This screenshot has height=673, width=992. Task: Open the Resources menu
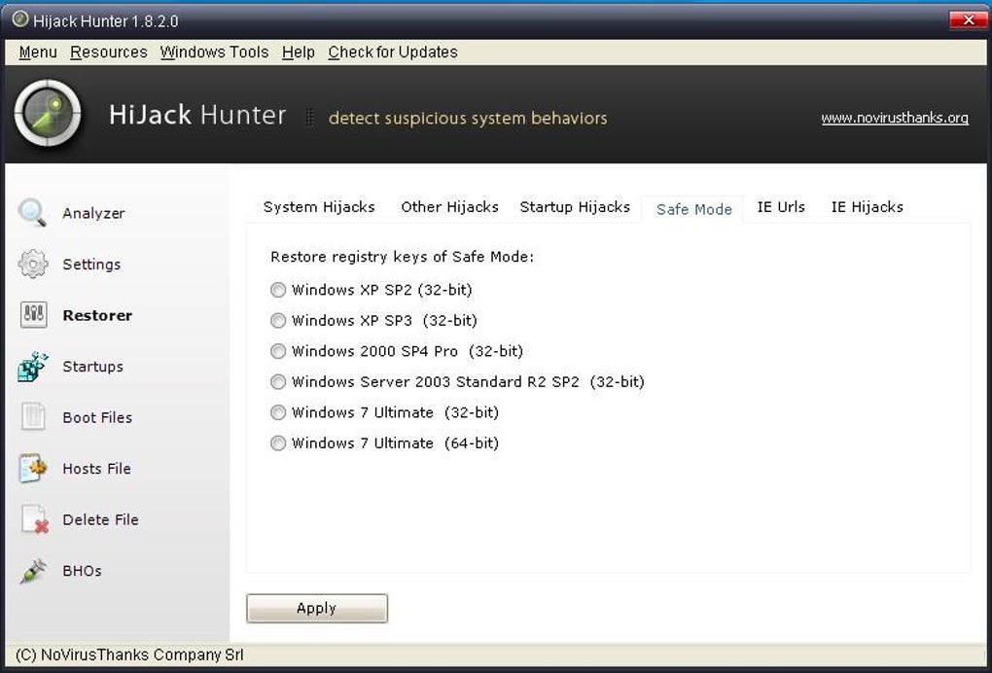click(x=109, y=52)
